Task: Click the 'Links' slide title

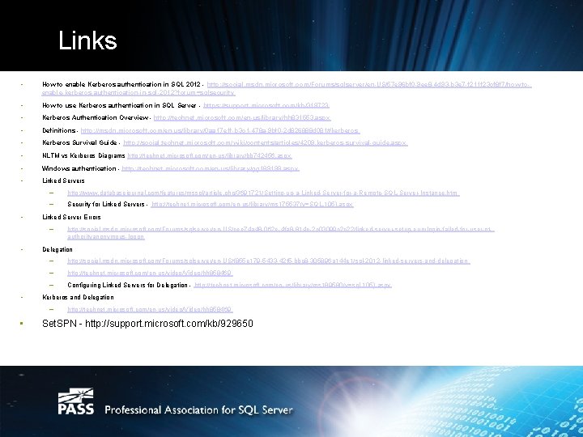Action: pos(87,40)
